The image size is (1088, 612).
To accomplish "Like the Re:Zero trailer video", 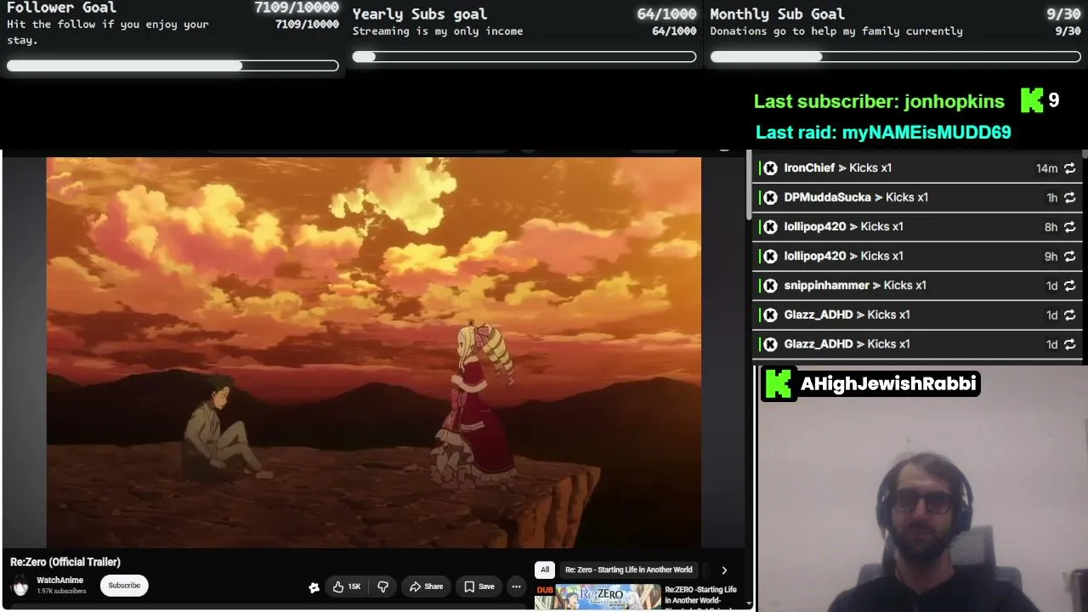I will click(x=347, y=586).
